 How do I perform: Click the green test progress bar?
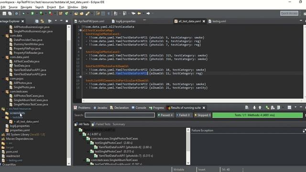257,115
